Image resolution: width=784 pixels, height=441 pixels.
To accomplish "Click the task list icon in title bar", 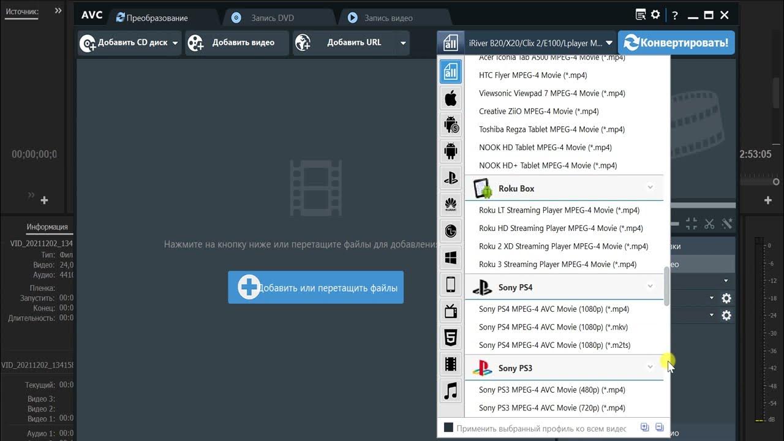I will click(x=641, y=15).
